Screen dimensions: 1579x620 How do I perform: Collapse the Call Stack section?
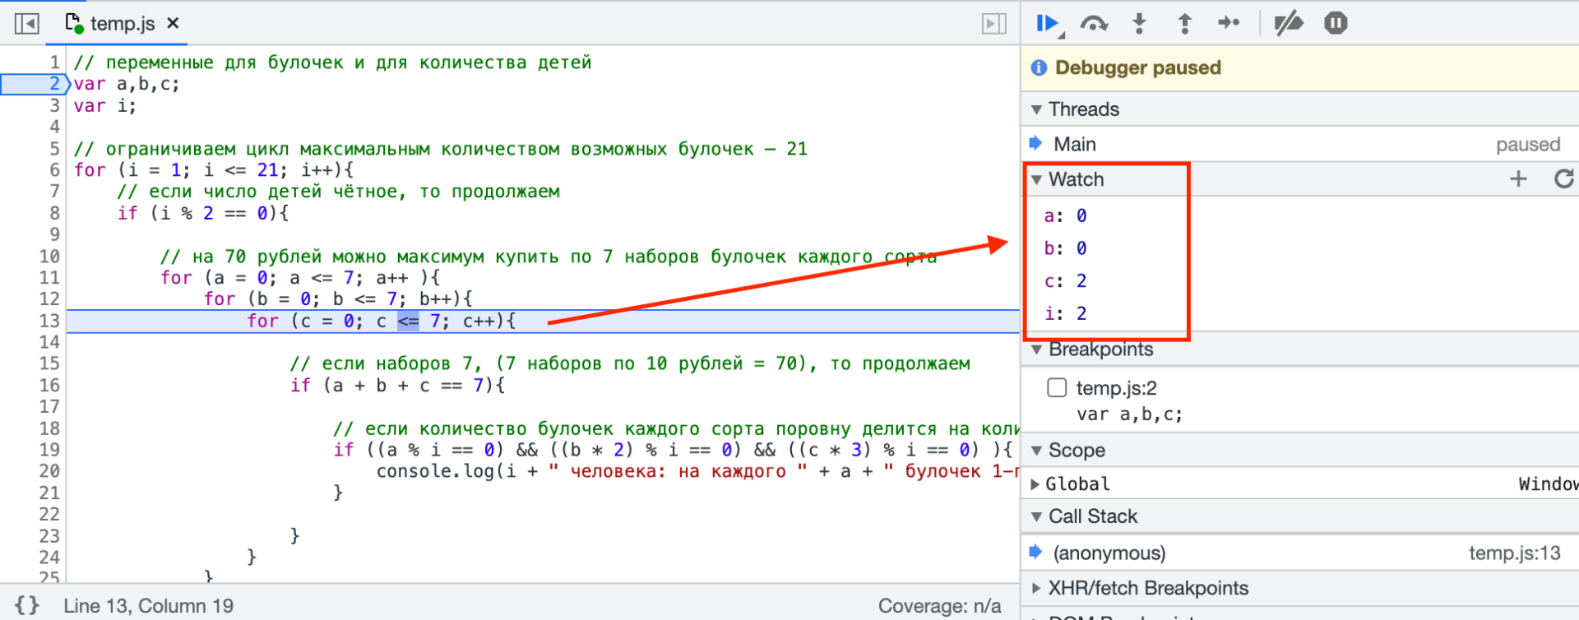point(1037,516)
